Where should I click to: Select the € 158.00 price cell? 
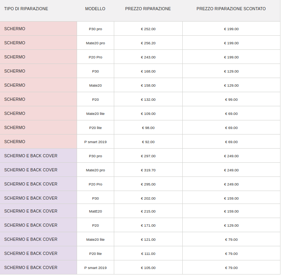[x=148, y=85]
